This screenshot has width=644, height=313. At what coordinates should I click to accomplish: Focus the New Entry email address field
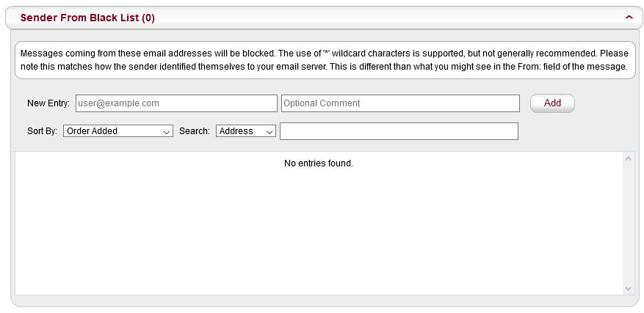pyautogui.click(x=176, y=103)
